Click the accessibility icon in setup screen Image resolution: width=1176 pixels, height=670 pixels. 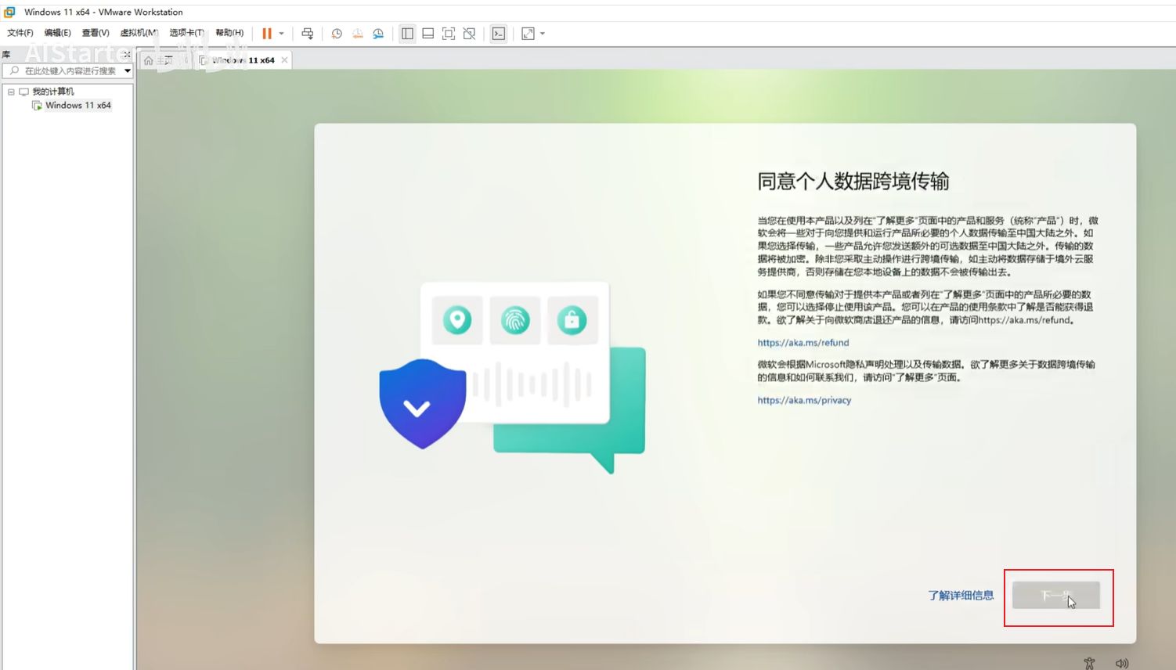pos(1089,663)
